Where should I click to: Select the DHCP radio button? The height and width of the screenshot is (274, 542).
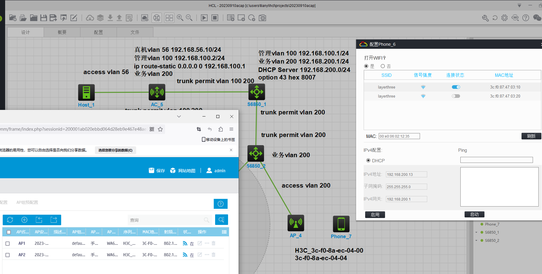coord(368,160)
